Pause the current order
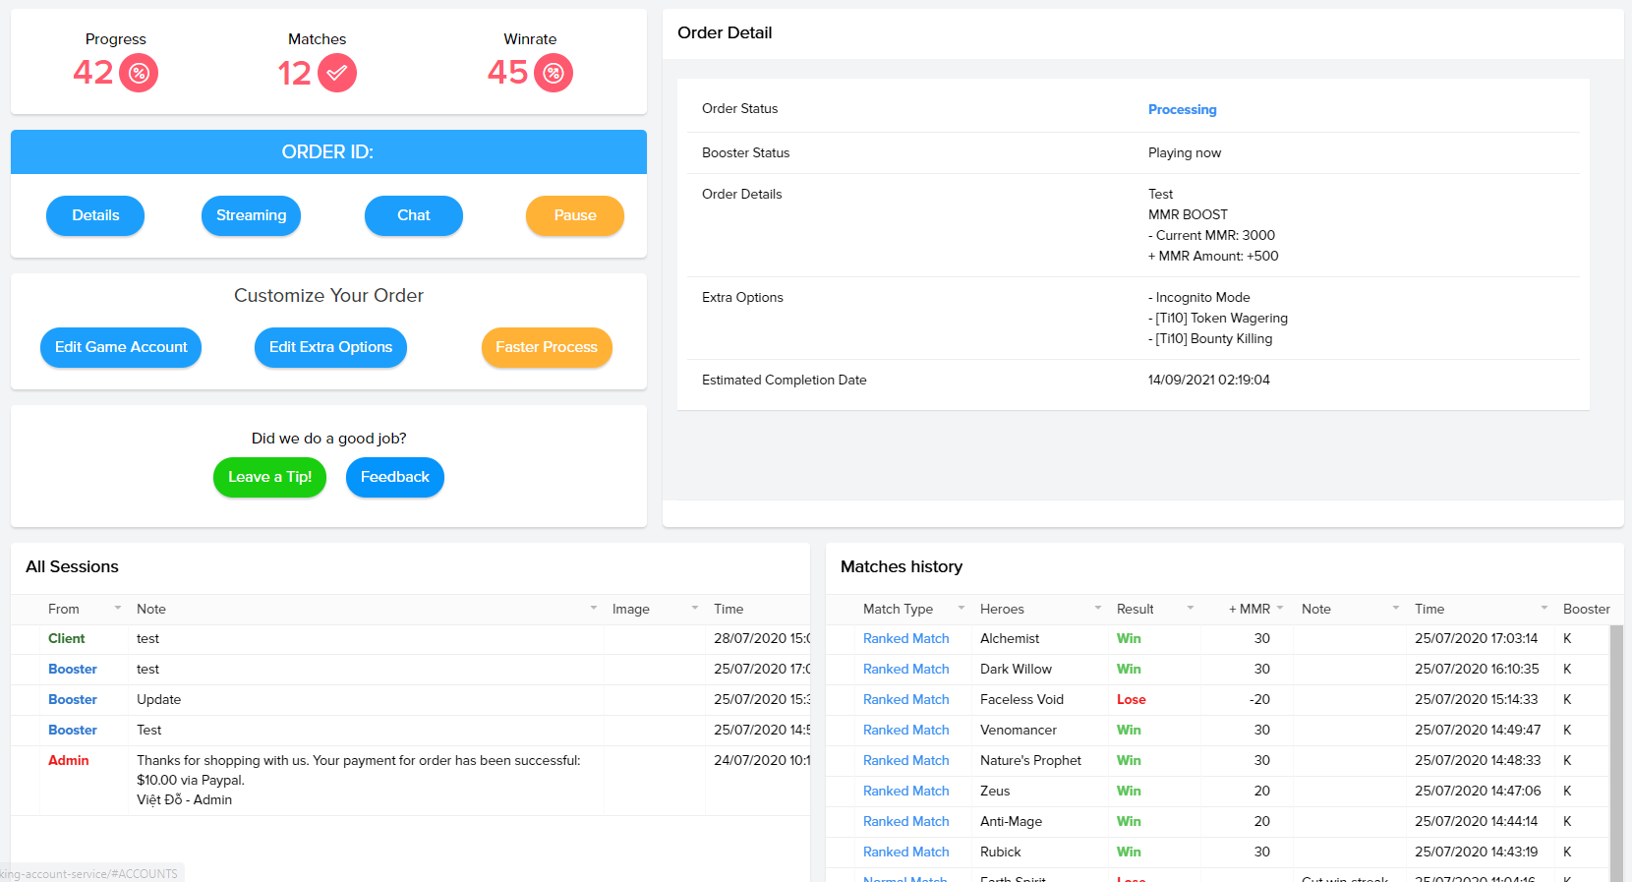This screenshot has width=1632, height=882. pos(574,215)
